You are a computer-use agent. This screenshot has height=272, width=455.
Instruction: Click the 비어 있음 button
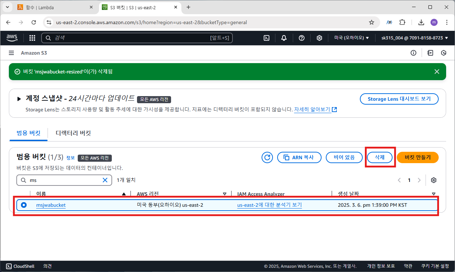coord(344,157)
